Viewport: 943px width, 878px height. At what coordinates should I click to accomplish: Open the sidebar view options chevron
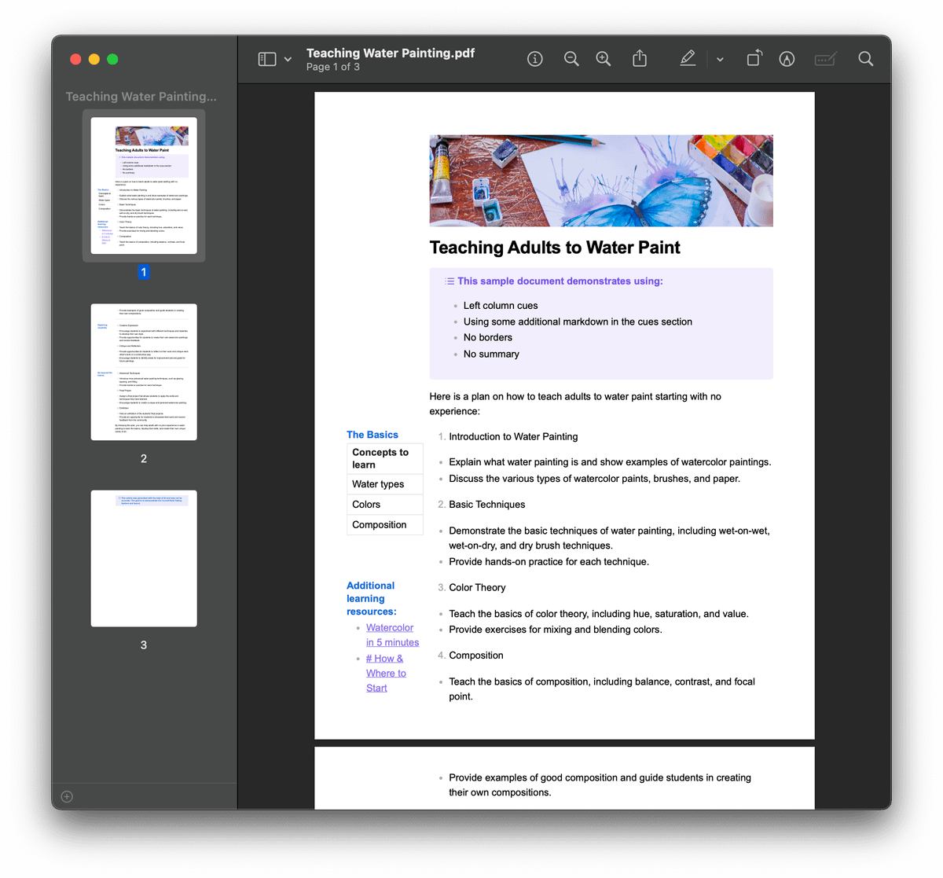[x=288, y=60]
